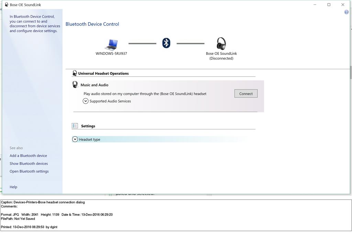Click the FilePath: Not Yet Saved text
This screenshot has height=233, width=352.
(x=18, y=219)
